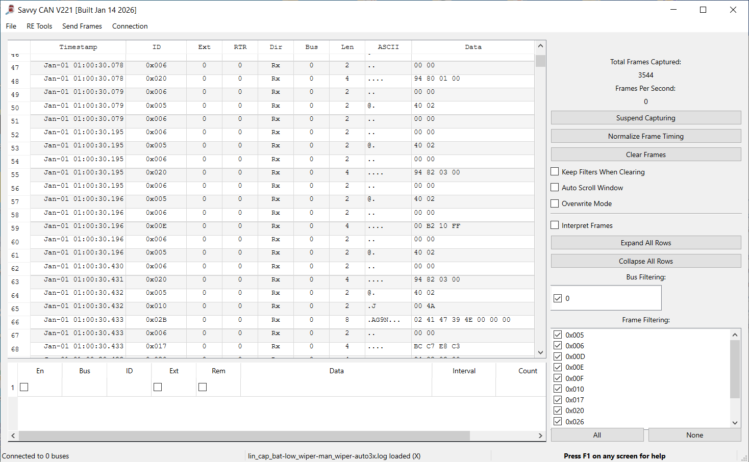Uncheck the 0x00E frame filter
Viewport: 749px width, 462px height.
tap(558, 367)
